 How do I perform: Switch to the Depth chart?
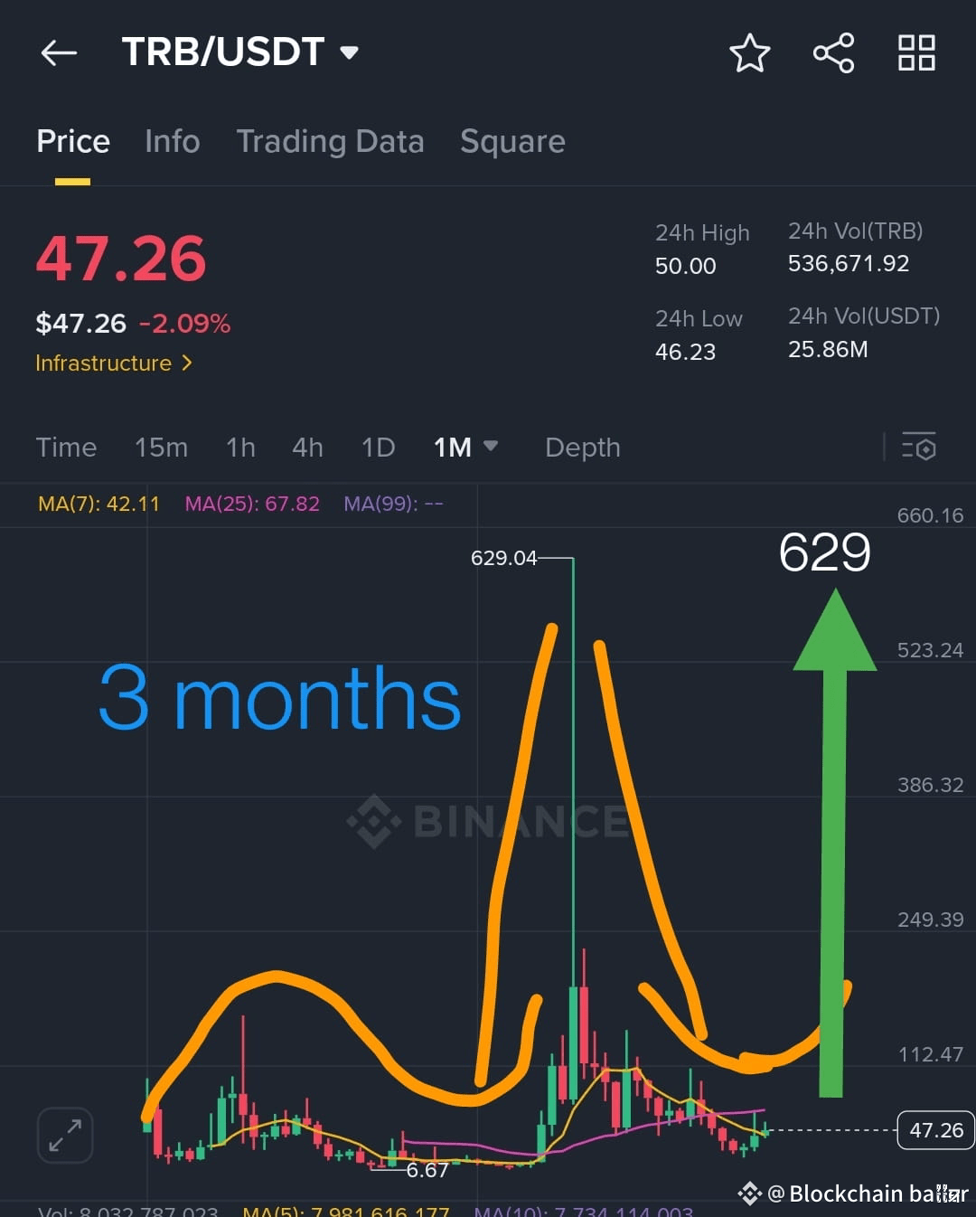pos(583,447)
